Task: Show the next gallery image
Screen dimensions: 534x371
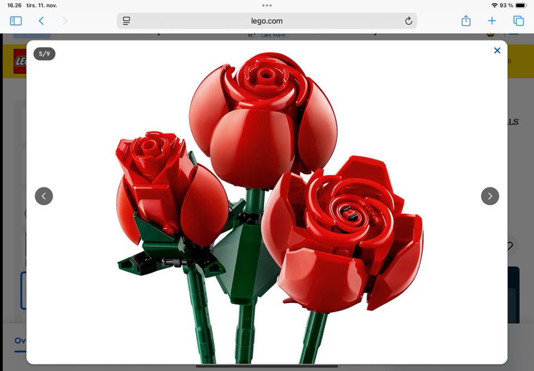Action: tap(489, 196)
